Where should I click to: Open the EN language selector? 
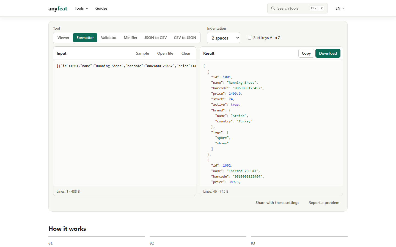coord(340,8)
